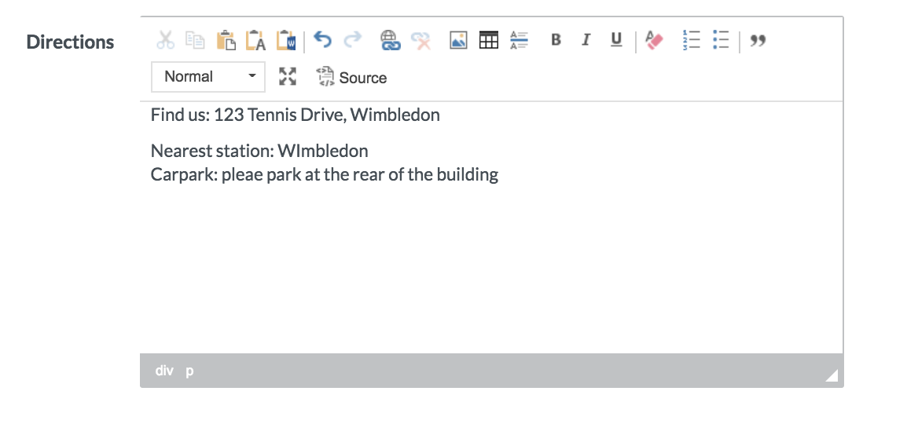Toggle underline formatting
Screen dimensions: 907x424
pyautogui.click(x=616, y=40)
